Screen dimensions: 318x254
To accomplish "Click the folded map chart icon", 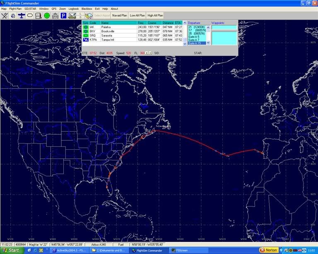I will 89,15.
